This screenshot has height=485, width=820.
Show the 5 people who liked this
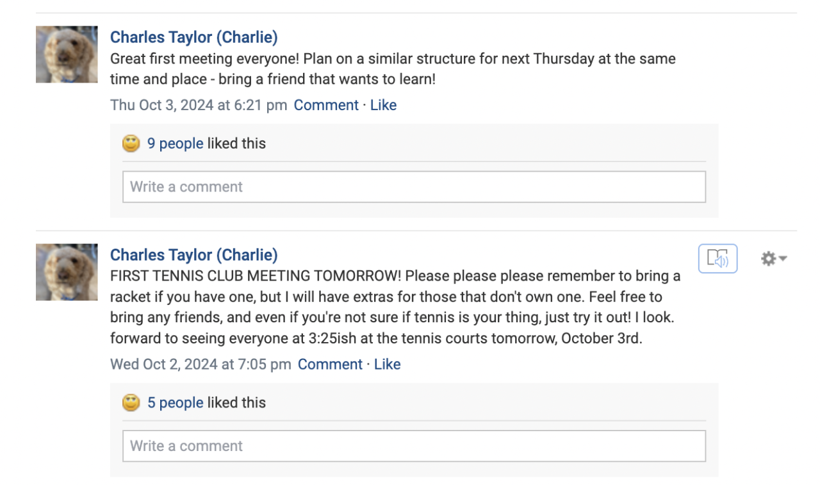click(x=175, y=403)
